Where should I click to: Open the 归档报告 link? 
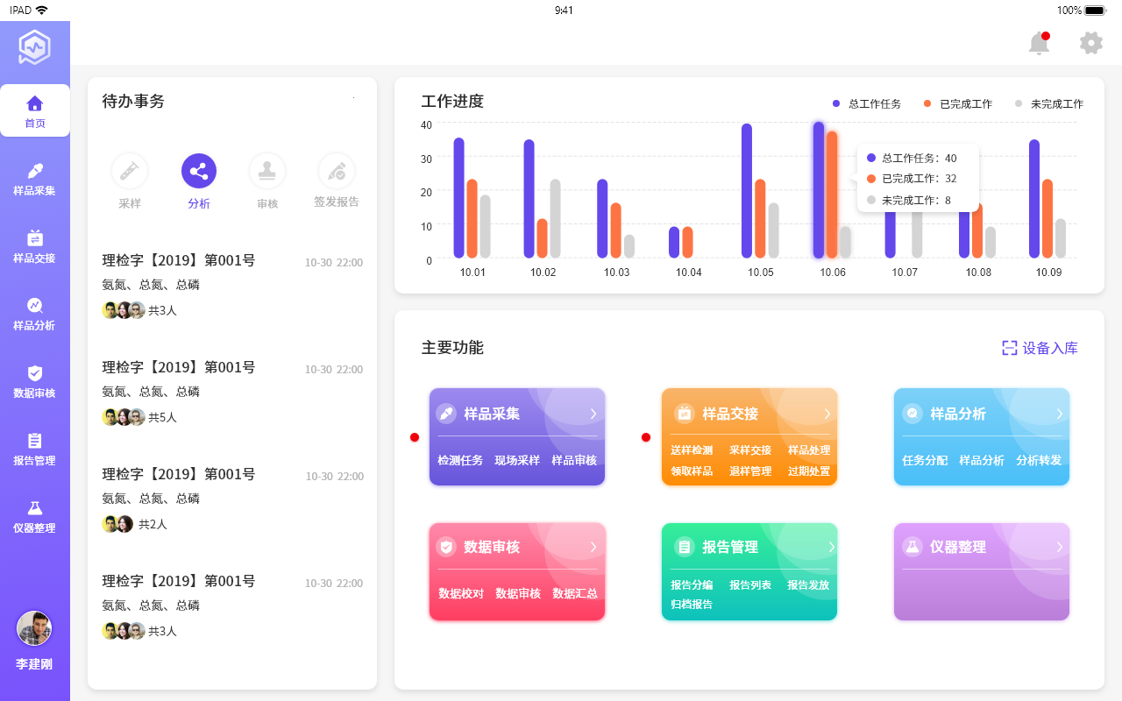[692, 604]
